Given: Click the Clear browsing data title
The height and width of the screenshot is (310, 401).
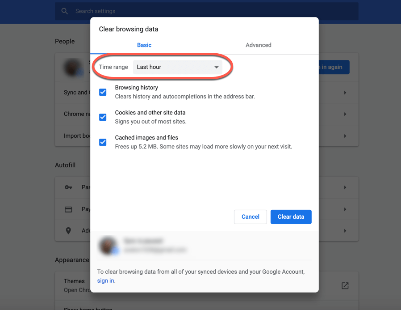Looking at the screenshot, I should (x=128, y=29).
